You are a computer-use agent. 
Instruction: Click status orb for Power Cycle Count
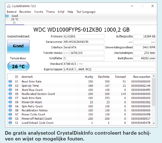[x=10, y=114]
